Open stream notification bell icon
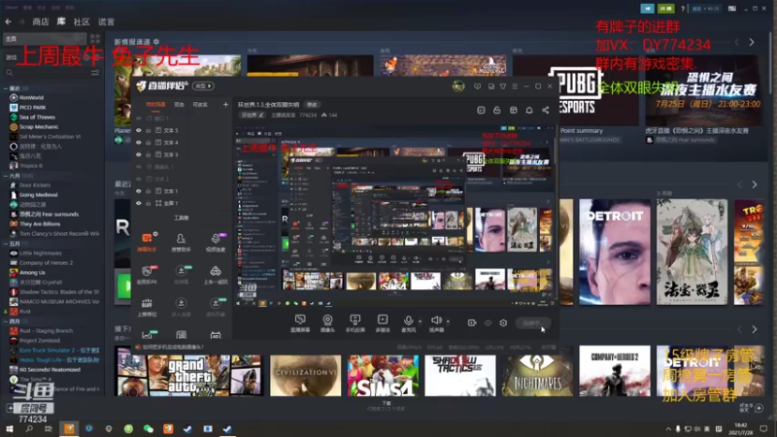Image resolution: width=777 pixels, height=437 pixels. (x=529, y=110)
